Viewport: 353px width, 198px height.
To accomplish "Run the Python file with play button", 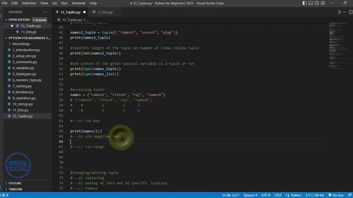I will [340, 12].
